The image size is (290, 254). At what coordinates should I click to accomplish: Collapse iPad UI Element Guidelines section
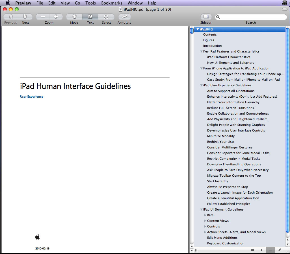tap(201, 209)
